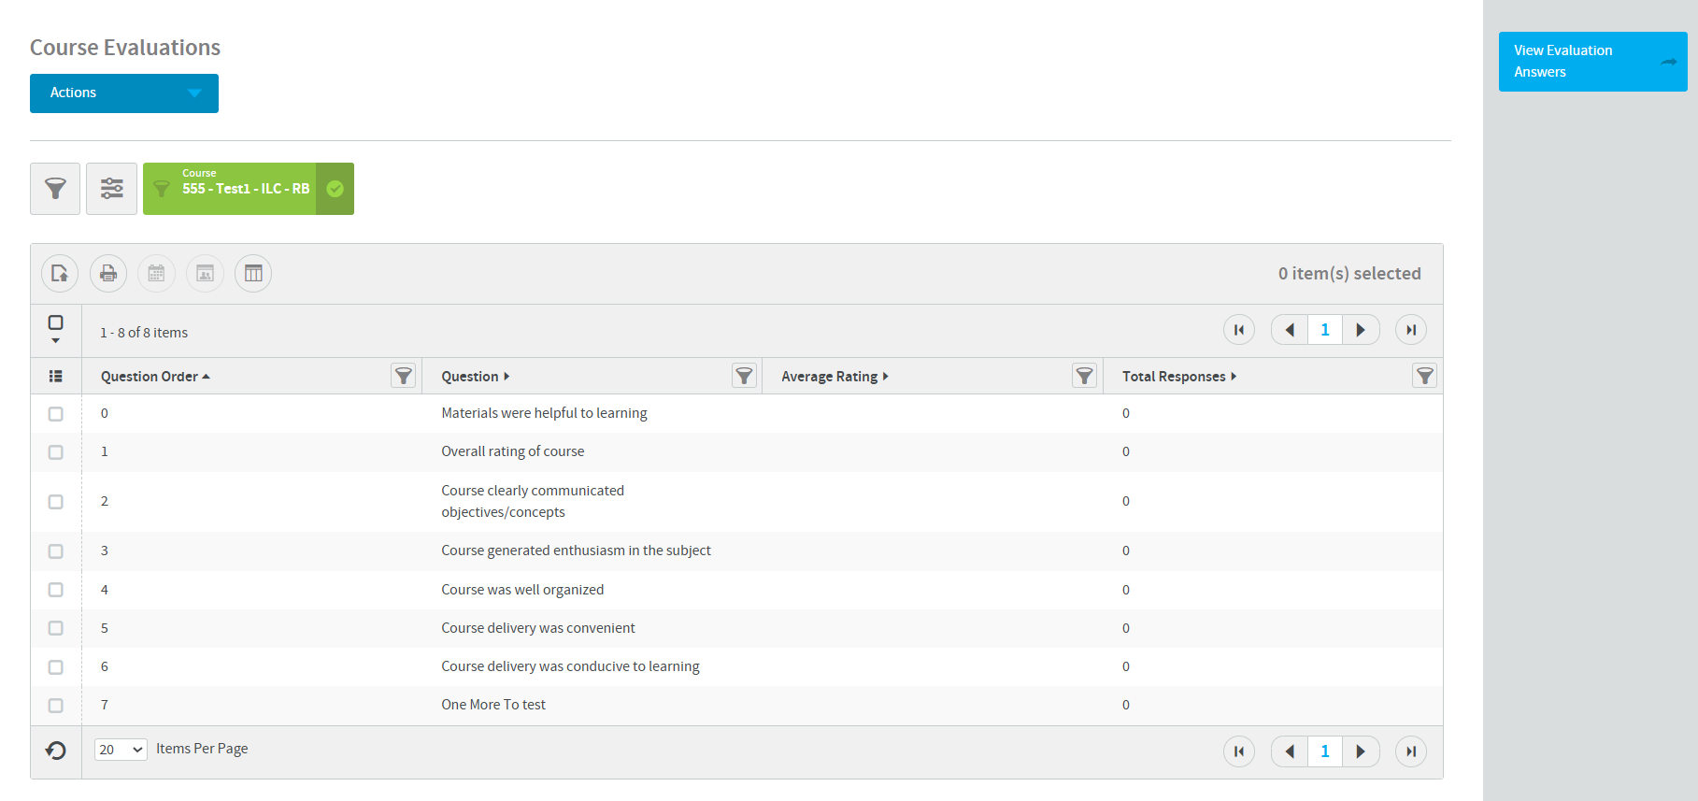Sort by Question Order column header
Image resolution: width=1698 pixels, height=801 pixels.
tap(155, 377)
